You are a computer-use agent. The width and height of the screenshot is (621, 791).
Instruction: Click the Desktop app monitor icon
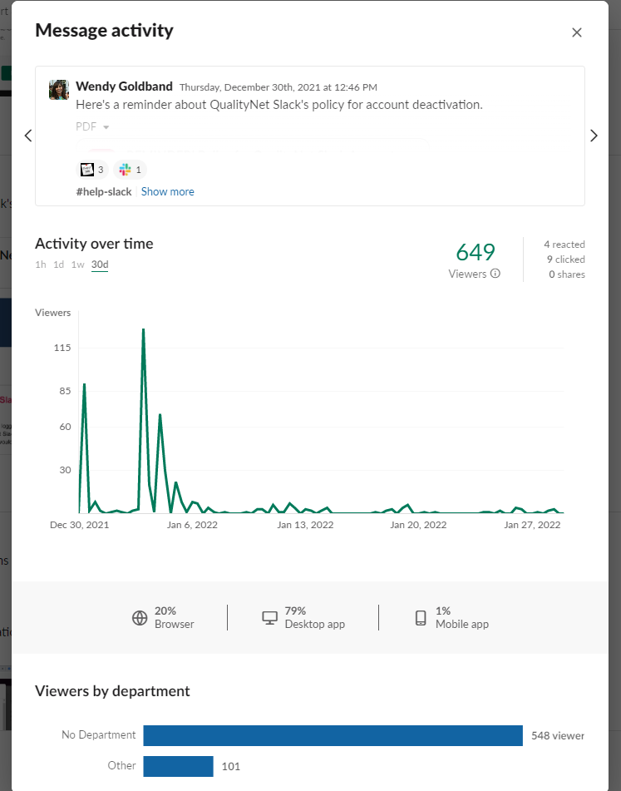[x=269, y=618]
